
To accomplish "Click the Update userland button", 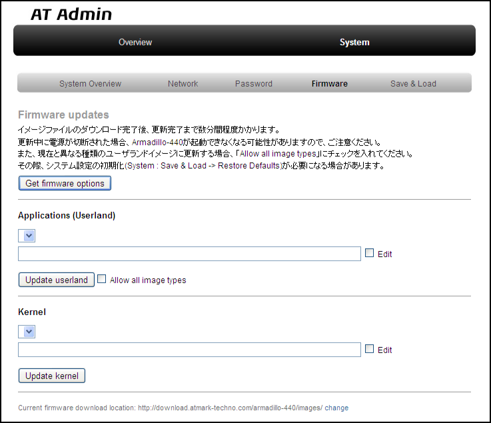I will click(x=57, y=280).
